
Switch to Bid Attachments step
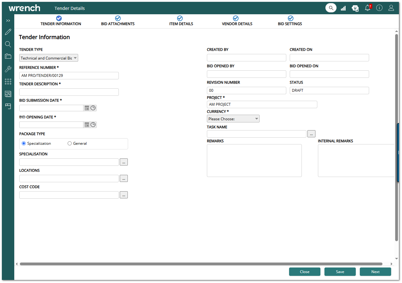coord(118,21)
